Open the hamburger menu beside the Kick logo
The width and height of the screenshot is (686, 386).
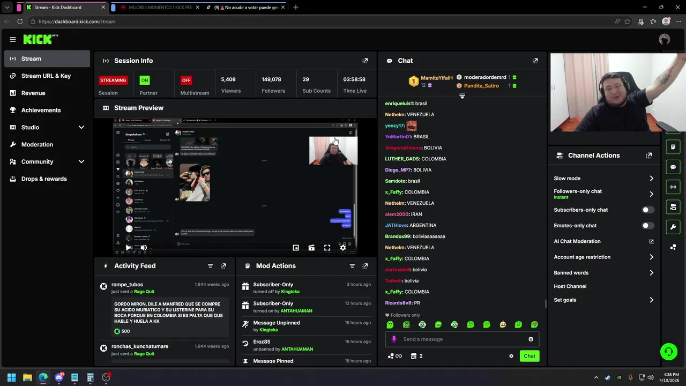tap(13, 39)
